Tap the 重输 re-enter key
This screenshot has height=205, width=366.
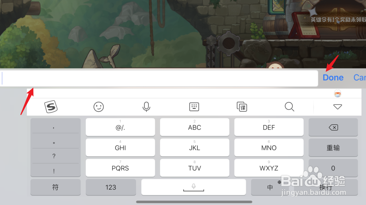pos(333,148)
